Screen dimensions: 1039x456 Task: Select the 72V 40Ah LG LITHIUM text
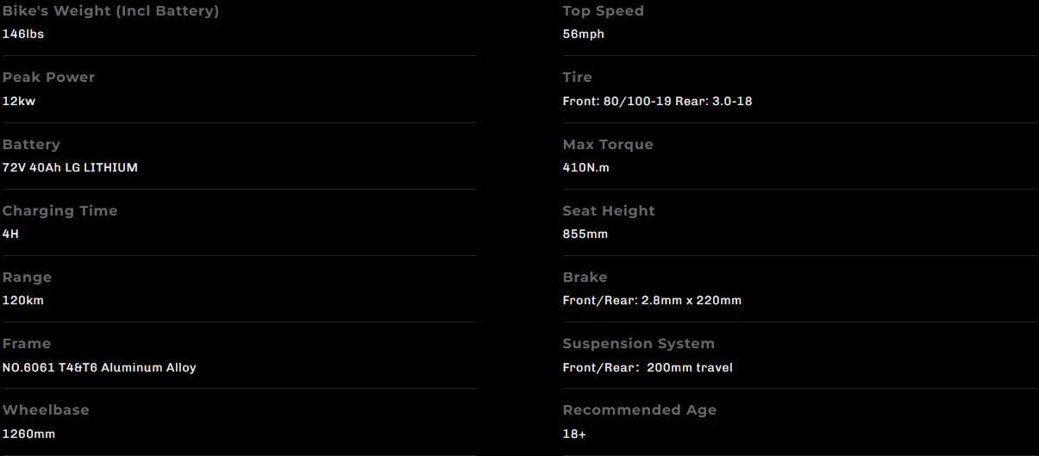[x=70, y=167]
